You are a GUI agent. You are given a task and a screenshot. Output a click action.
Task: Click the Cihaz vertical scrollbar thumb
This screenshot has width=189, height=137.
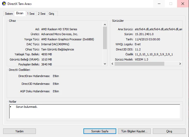coord(105,38)
